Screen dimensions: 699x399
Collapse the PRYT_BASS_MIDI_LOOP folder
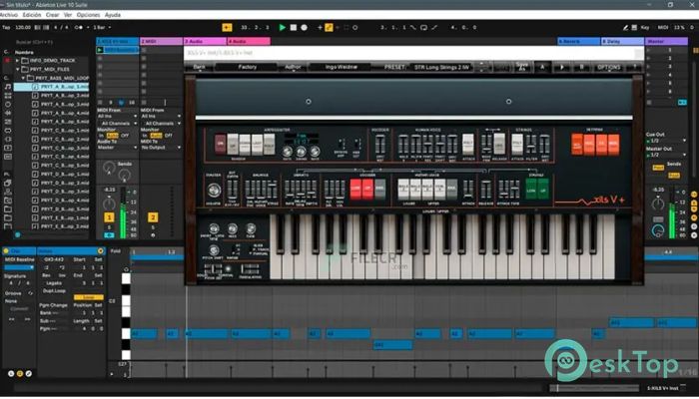pos(23,78)
